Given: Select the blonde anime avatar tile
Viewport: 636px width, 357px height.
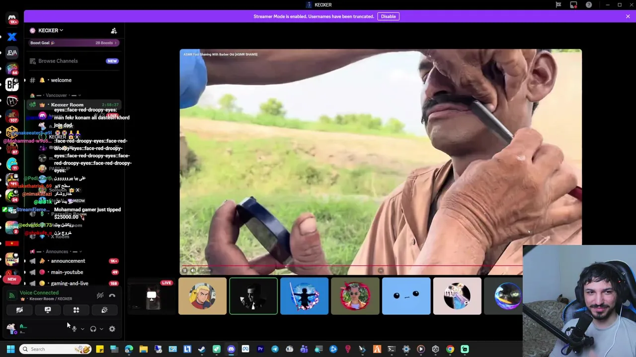Looking at the screenshot, I should (202, 296).
